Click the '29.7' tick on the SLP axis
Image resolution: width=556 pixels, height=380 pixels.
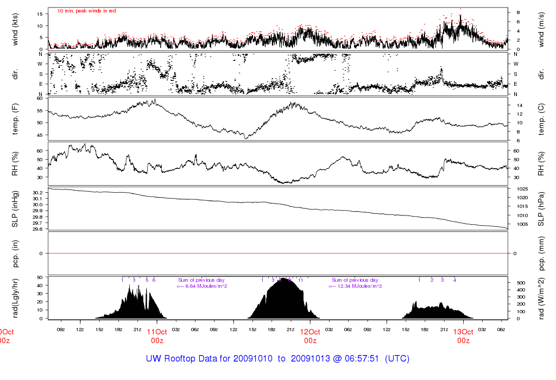(38, 223)
